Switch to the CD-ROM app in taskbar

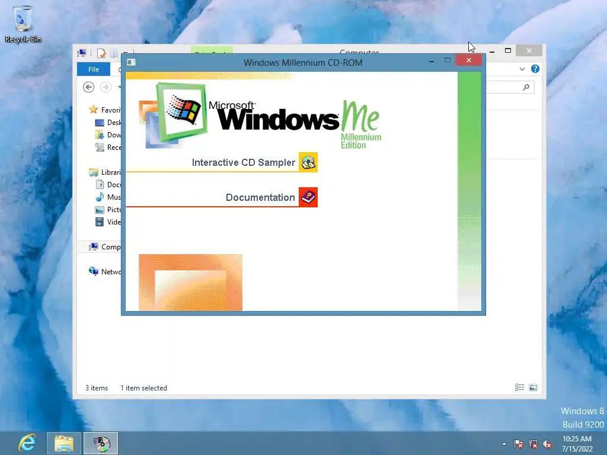pyautogui.click(x=101, y=443)
